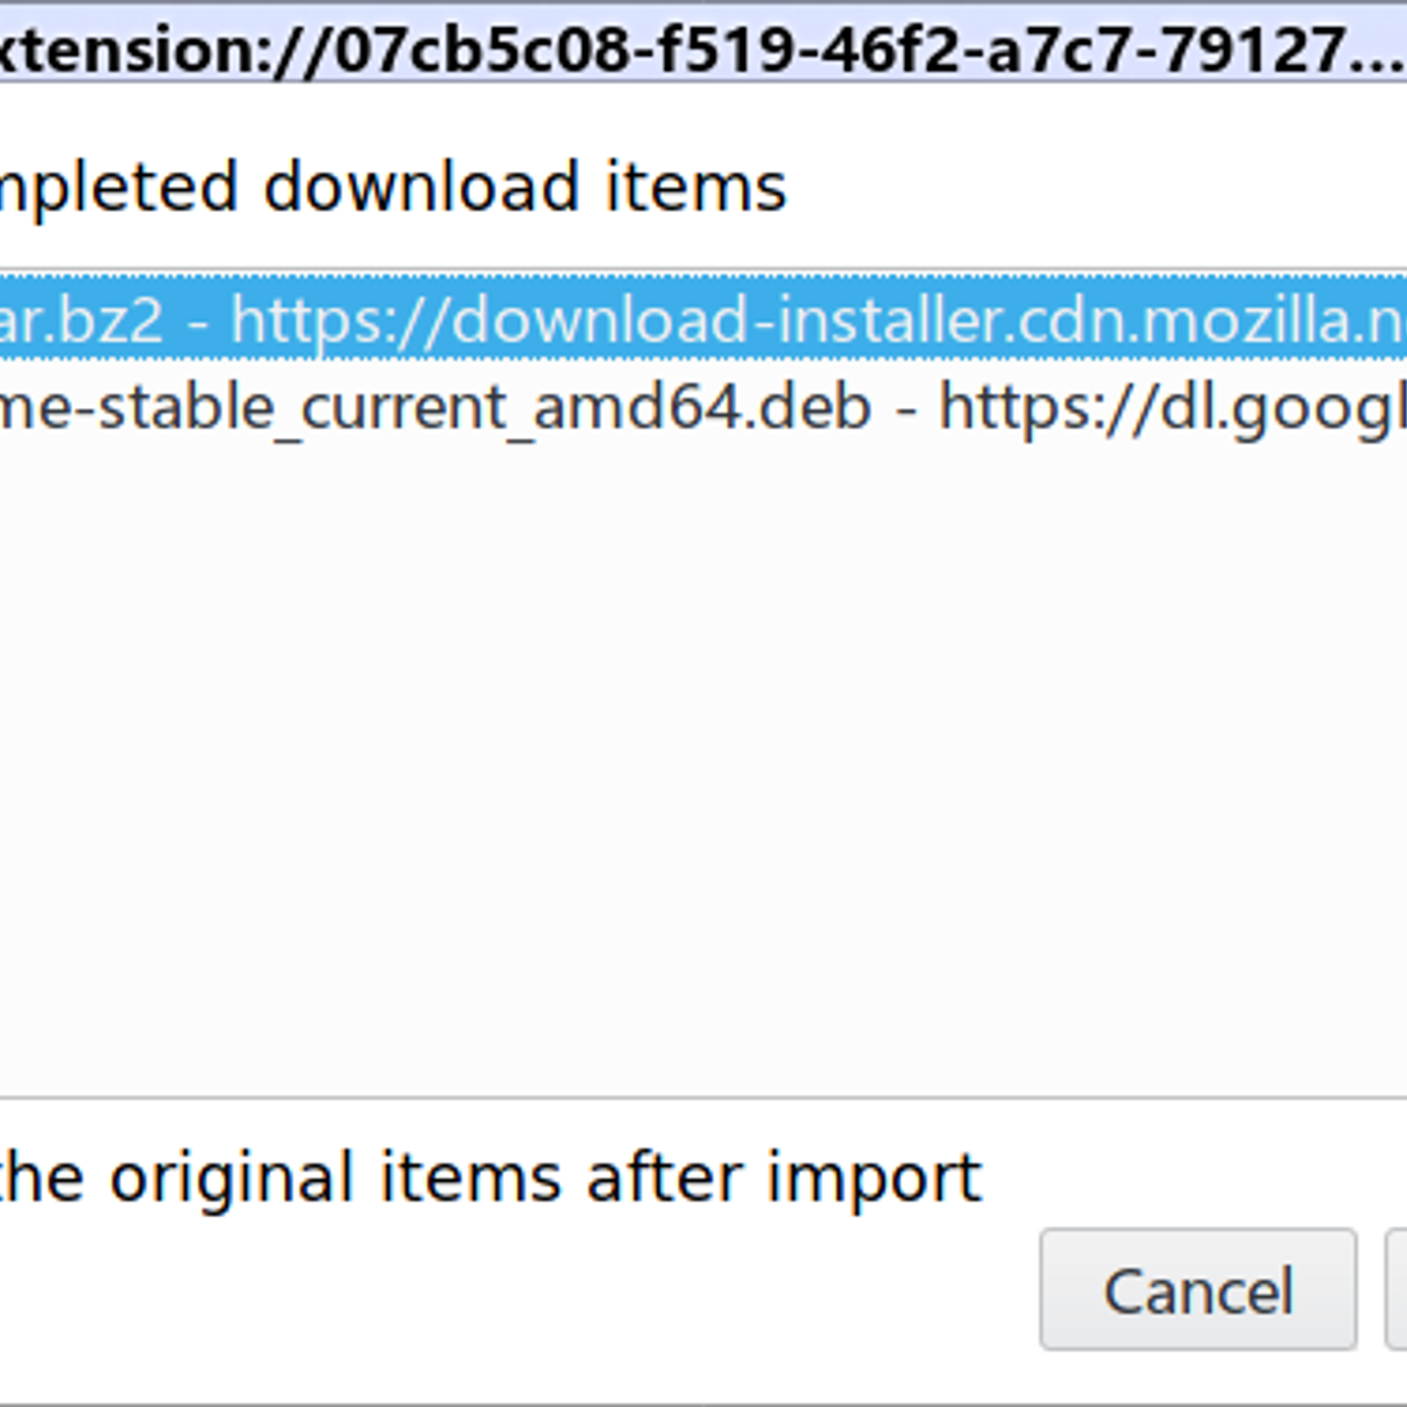Click the 'amd64.deb' filename text
The height and width of the screenshot is (1407, 1407).
pos(702,406)
